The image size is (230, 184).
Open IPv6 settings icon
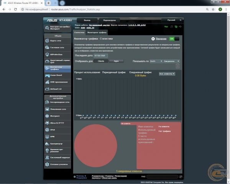[47, 130]
